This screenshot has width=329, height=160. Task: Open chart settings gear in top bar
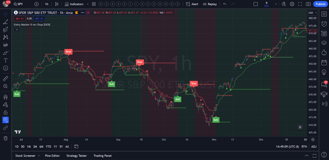tap(292, 4)
